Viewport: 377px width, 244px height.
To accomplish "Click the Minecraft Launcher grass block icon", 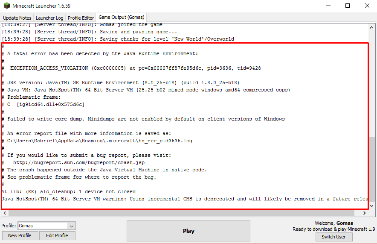I will coord(7,6).
